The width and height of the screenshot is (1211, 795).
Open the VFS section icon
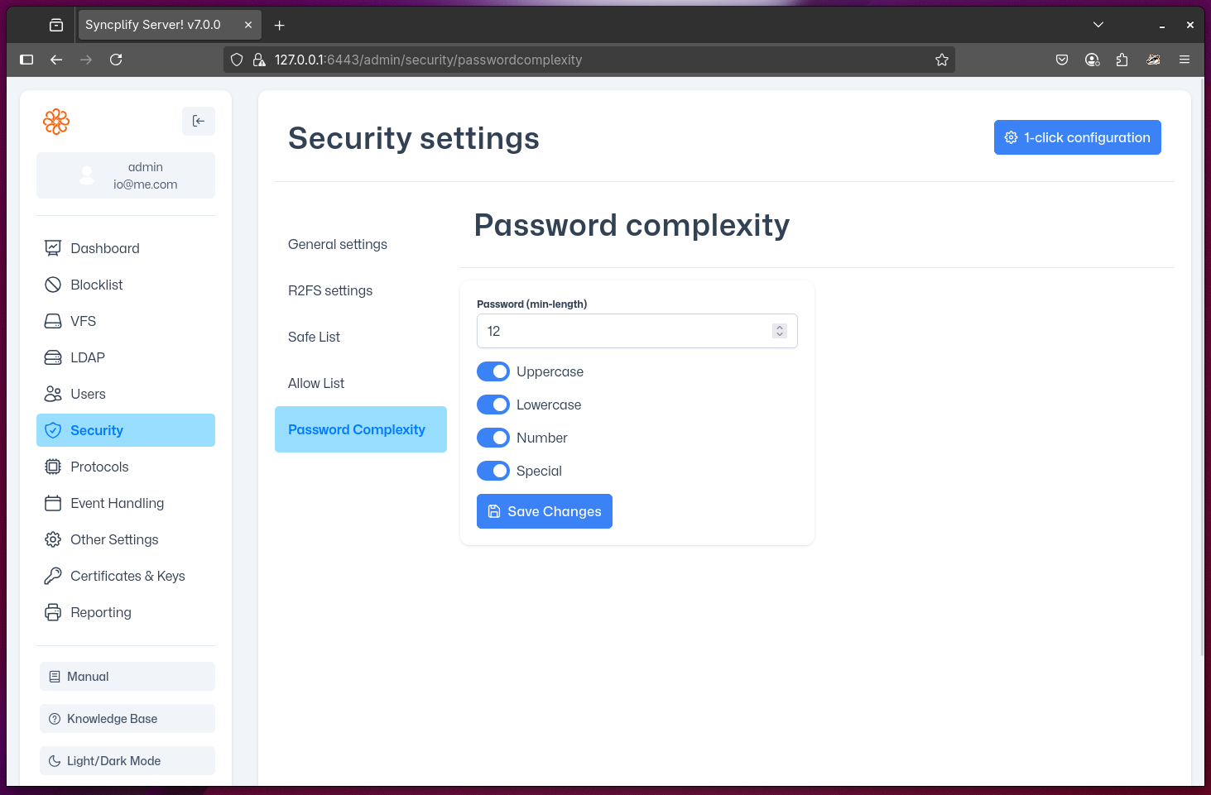(53, 320)
